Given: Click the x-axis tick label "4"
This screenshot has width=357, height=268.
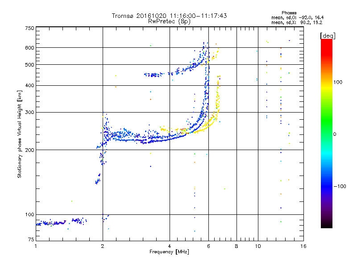Looking at the screenshot, I should 170,246.
